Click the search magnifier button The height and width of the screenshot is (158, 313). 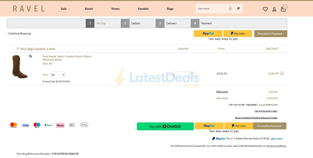238,8
